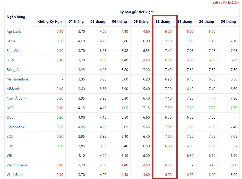
Task: Select the "Không Kỳ Hạn" column header
Action: (x=49, y=21)
